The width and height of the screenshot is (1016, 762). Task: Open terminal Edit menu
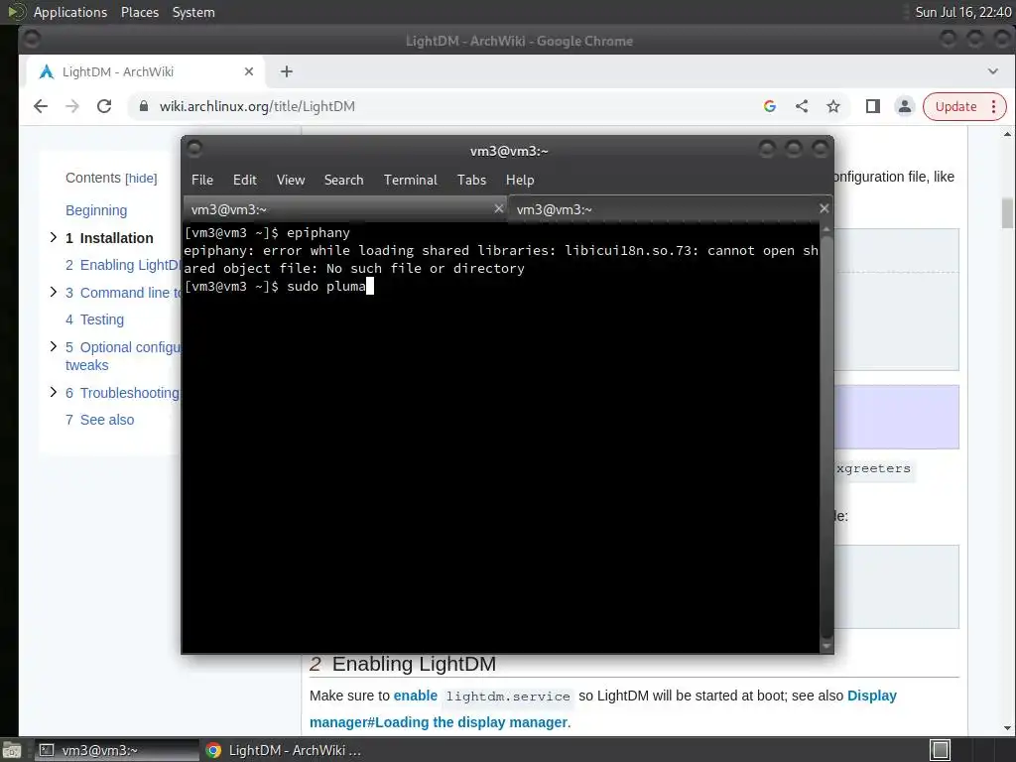point(244,180)
